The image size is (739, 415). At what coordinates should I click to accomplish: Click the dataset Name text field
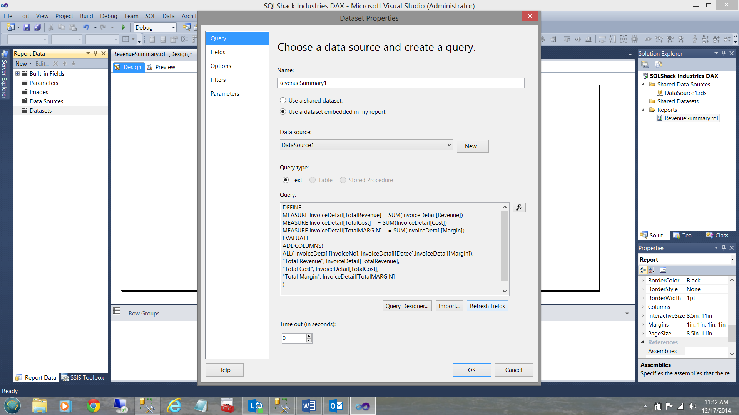pos(400,83)
